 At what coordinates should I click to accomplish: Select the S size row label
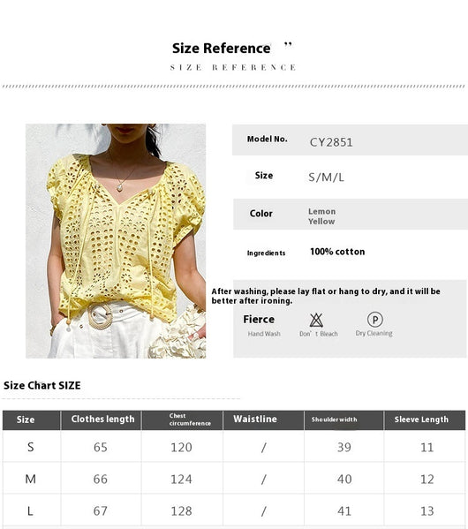(30, 447)
